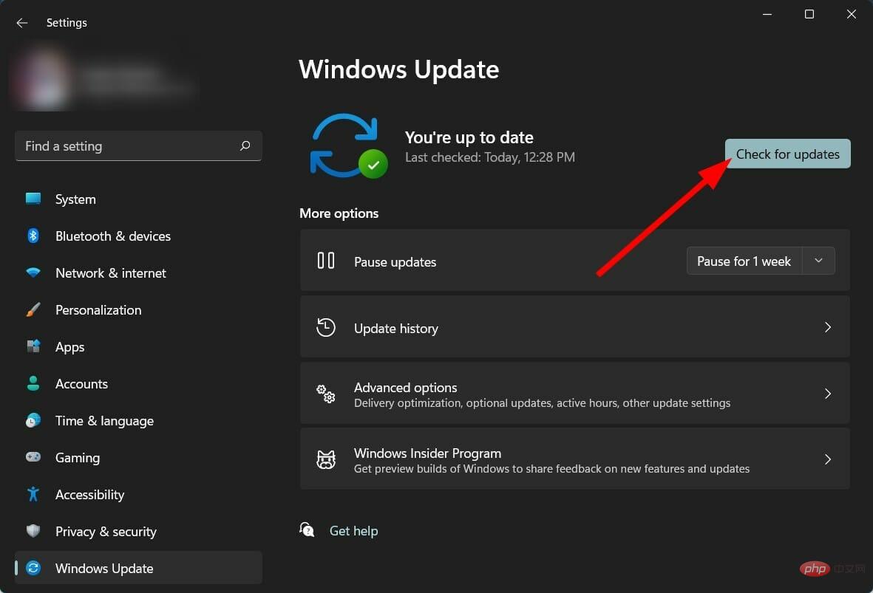Type in the Find a setting search box
The width and height of the screenshot is (873, 593).
126,146
